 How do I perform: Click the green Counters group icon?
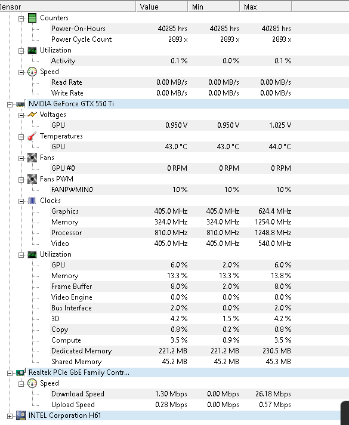(32, 18)
